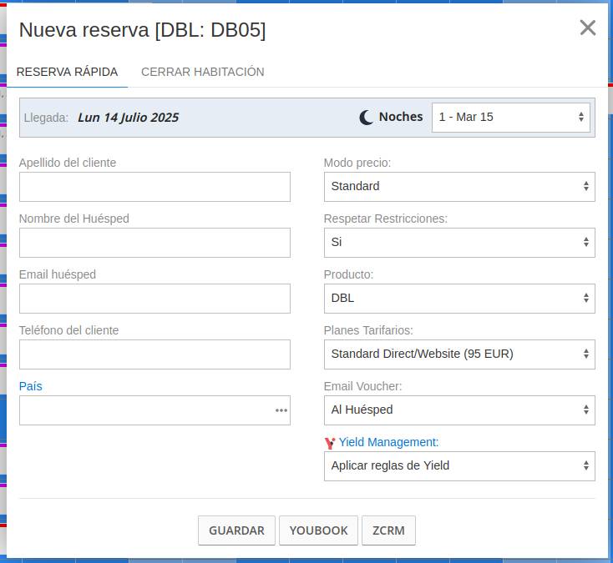The width and height of the screenshot is (613, 563).
Task: Click the Yield Management logo icon
Action: point(330,443)
